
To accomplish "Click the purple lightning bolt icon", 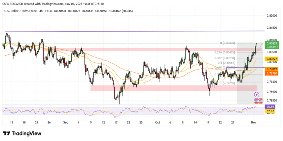I will pyautogui.click(x=257, y=95).
